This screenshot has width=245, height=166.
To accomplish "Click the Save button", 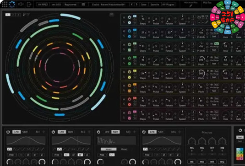I will pyautogui.click(x=144, y=5).
